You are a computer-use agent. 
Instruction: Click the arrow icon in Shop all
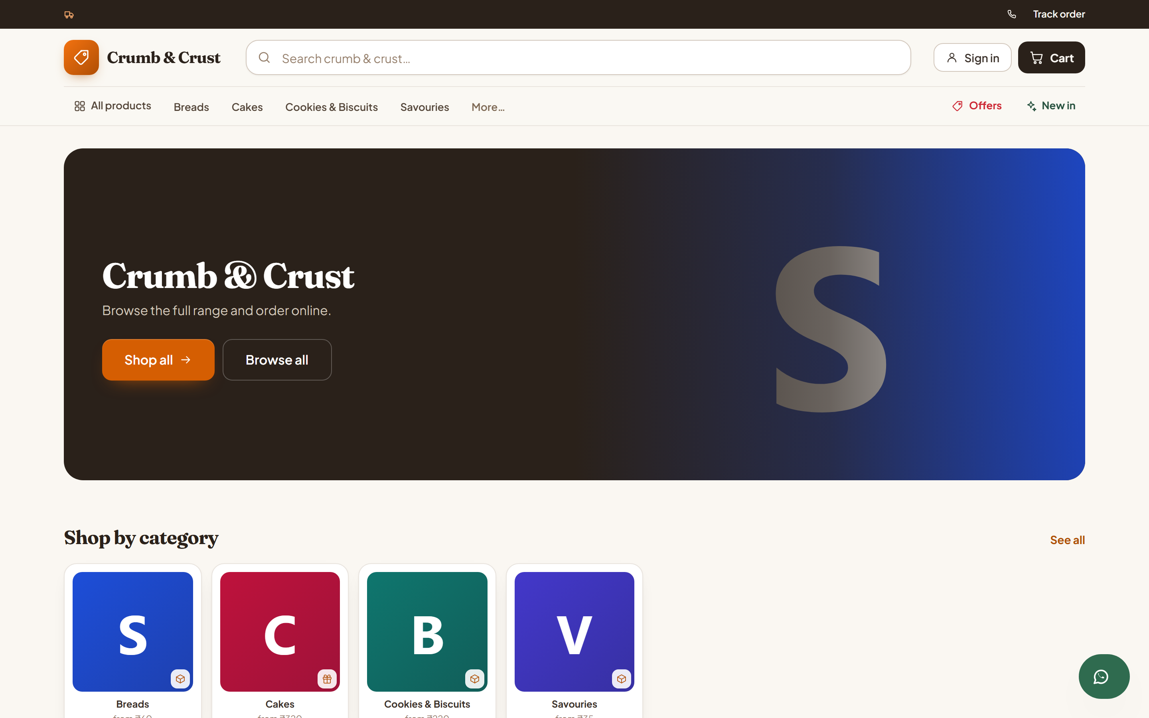186,360
